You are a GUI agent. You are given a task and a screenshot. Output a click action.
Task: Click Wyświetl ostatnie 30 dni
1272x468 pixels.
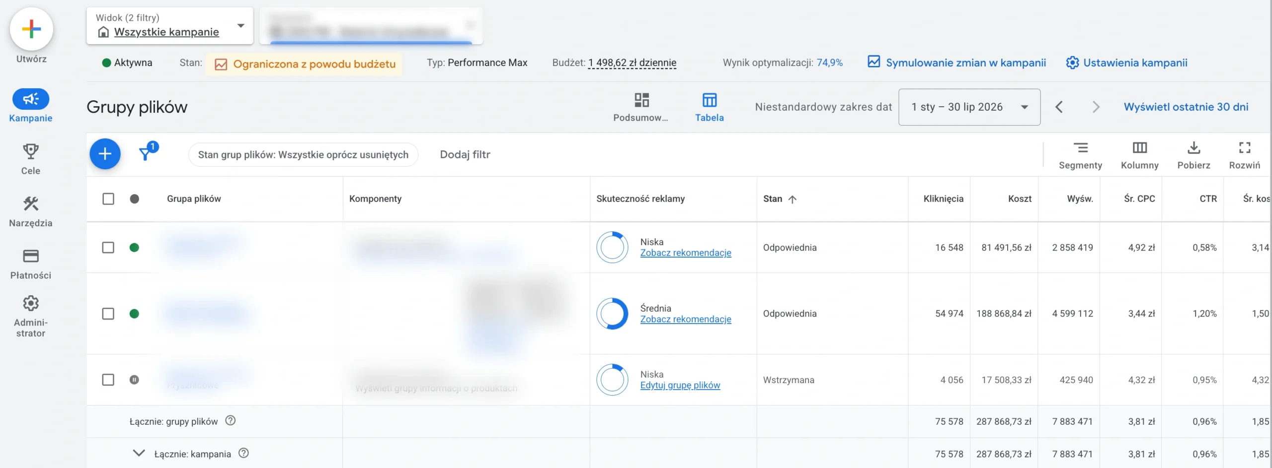tap(1186, 107)
